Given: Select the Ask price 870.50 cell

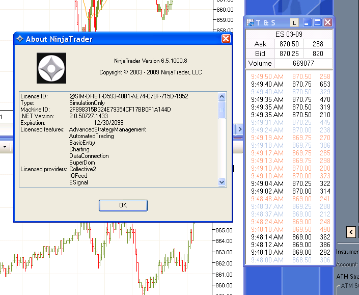Looking at the screenshot, I should click(289, 44).
